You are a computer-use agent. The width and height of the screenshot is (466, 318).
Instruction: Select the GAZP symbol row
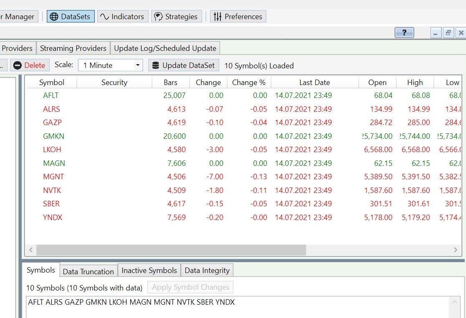click(x=51, y=123)
